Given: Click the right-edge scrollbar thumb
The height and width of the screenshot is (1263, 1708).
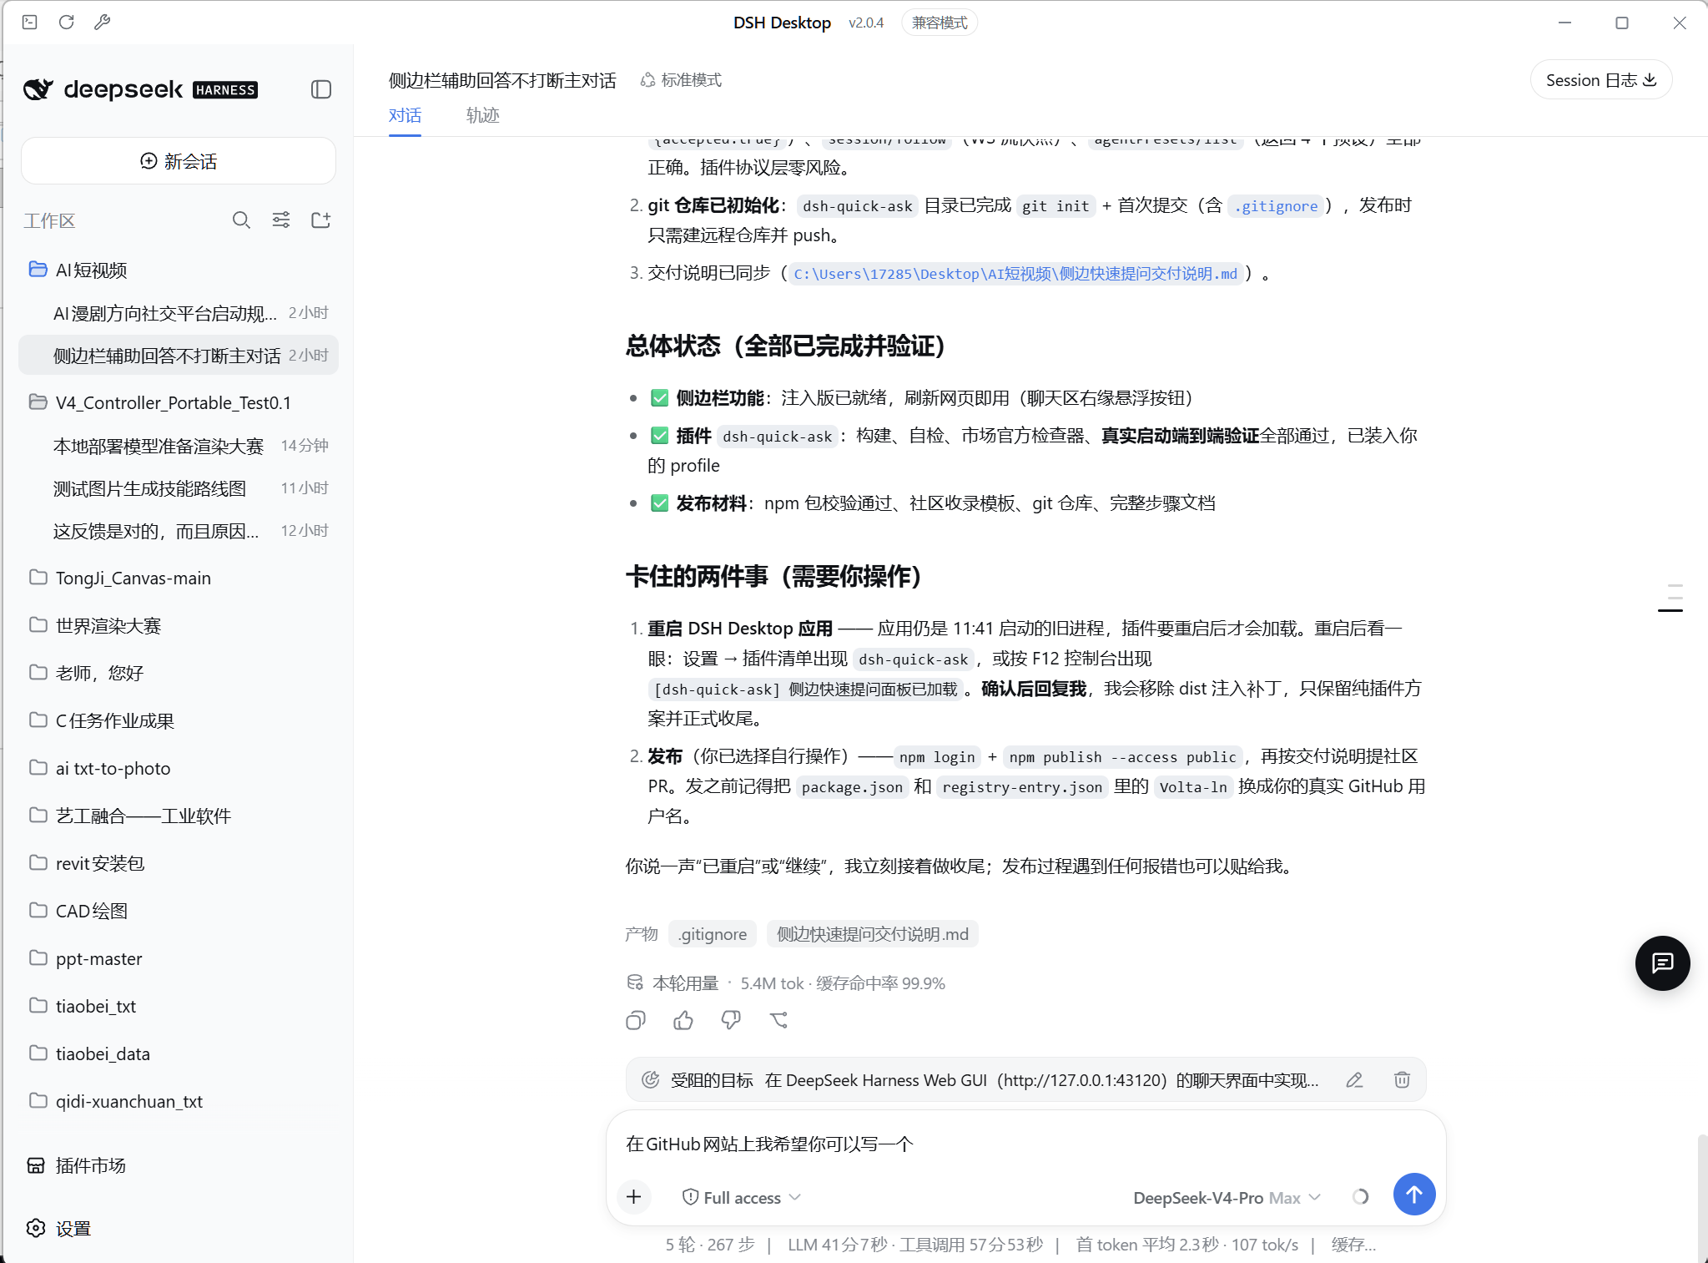Looking at the screenshot, I should [1703, 1197].
